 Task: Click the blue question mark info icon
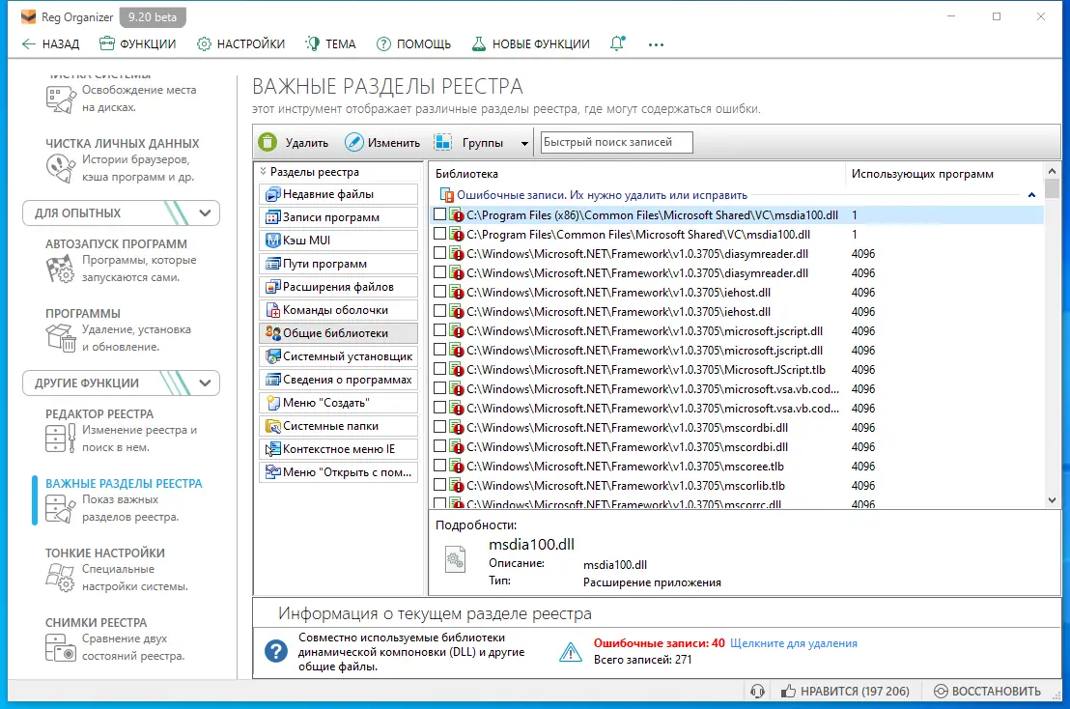click(x=275, y=651)
